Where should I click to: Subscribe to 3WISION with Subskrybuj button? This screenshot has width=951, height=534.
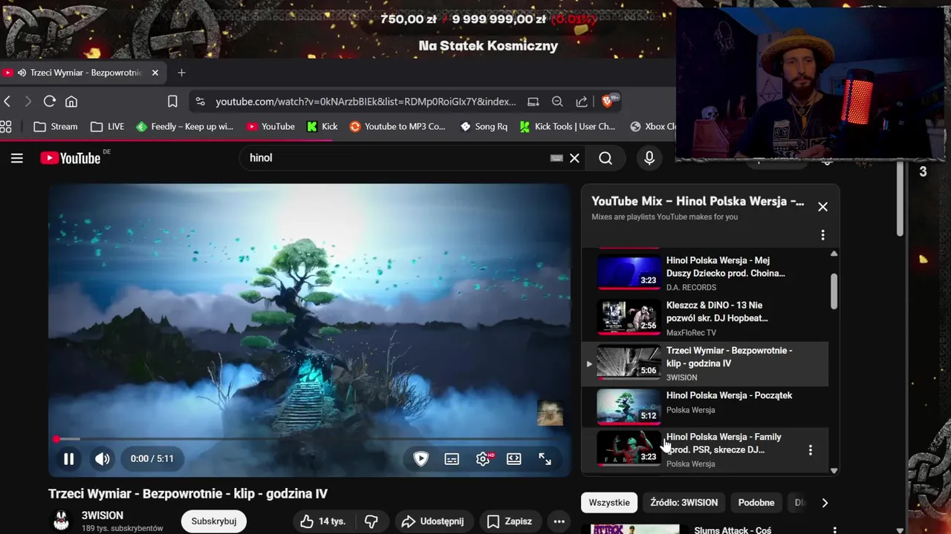pyautogui.click(x=214, y=521)
